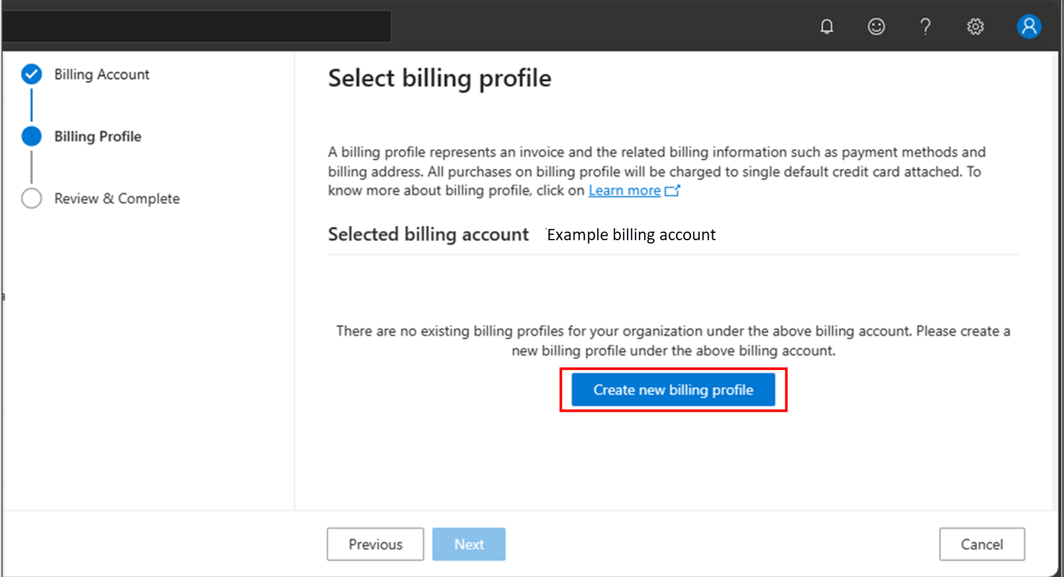Viewport: 1064px width, 577px height.
Task: Jump to Review & Complete step label
Action: (x=117, y=199)
